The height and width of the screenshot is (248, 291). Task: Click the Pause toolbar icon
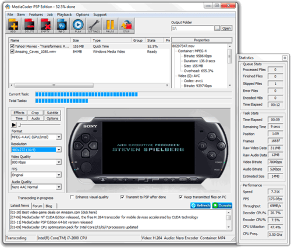[x=110, y=26]
